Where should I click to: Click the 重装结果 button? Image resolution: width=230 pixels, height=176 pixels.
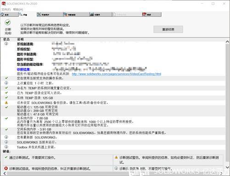point(168,29)
